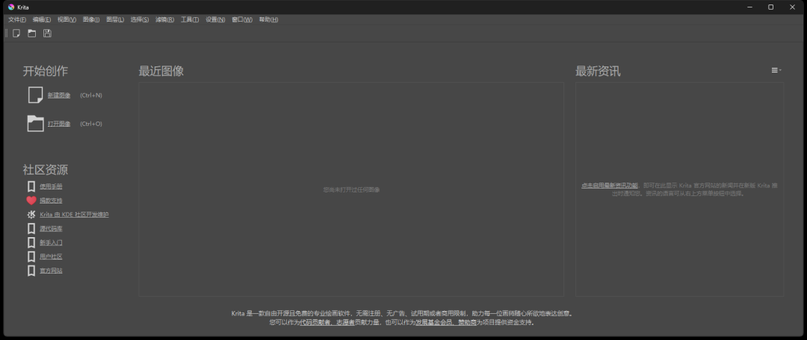Viewport: 807px width, 340px height.
Task: Click the (Ctrl+N) shortcut text
Action: (x=91, y=95)
